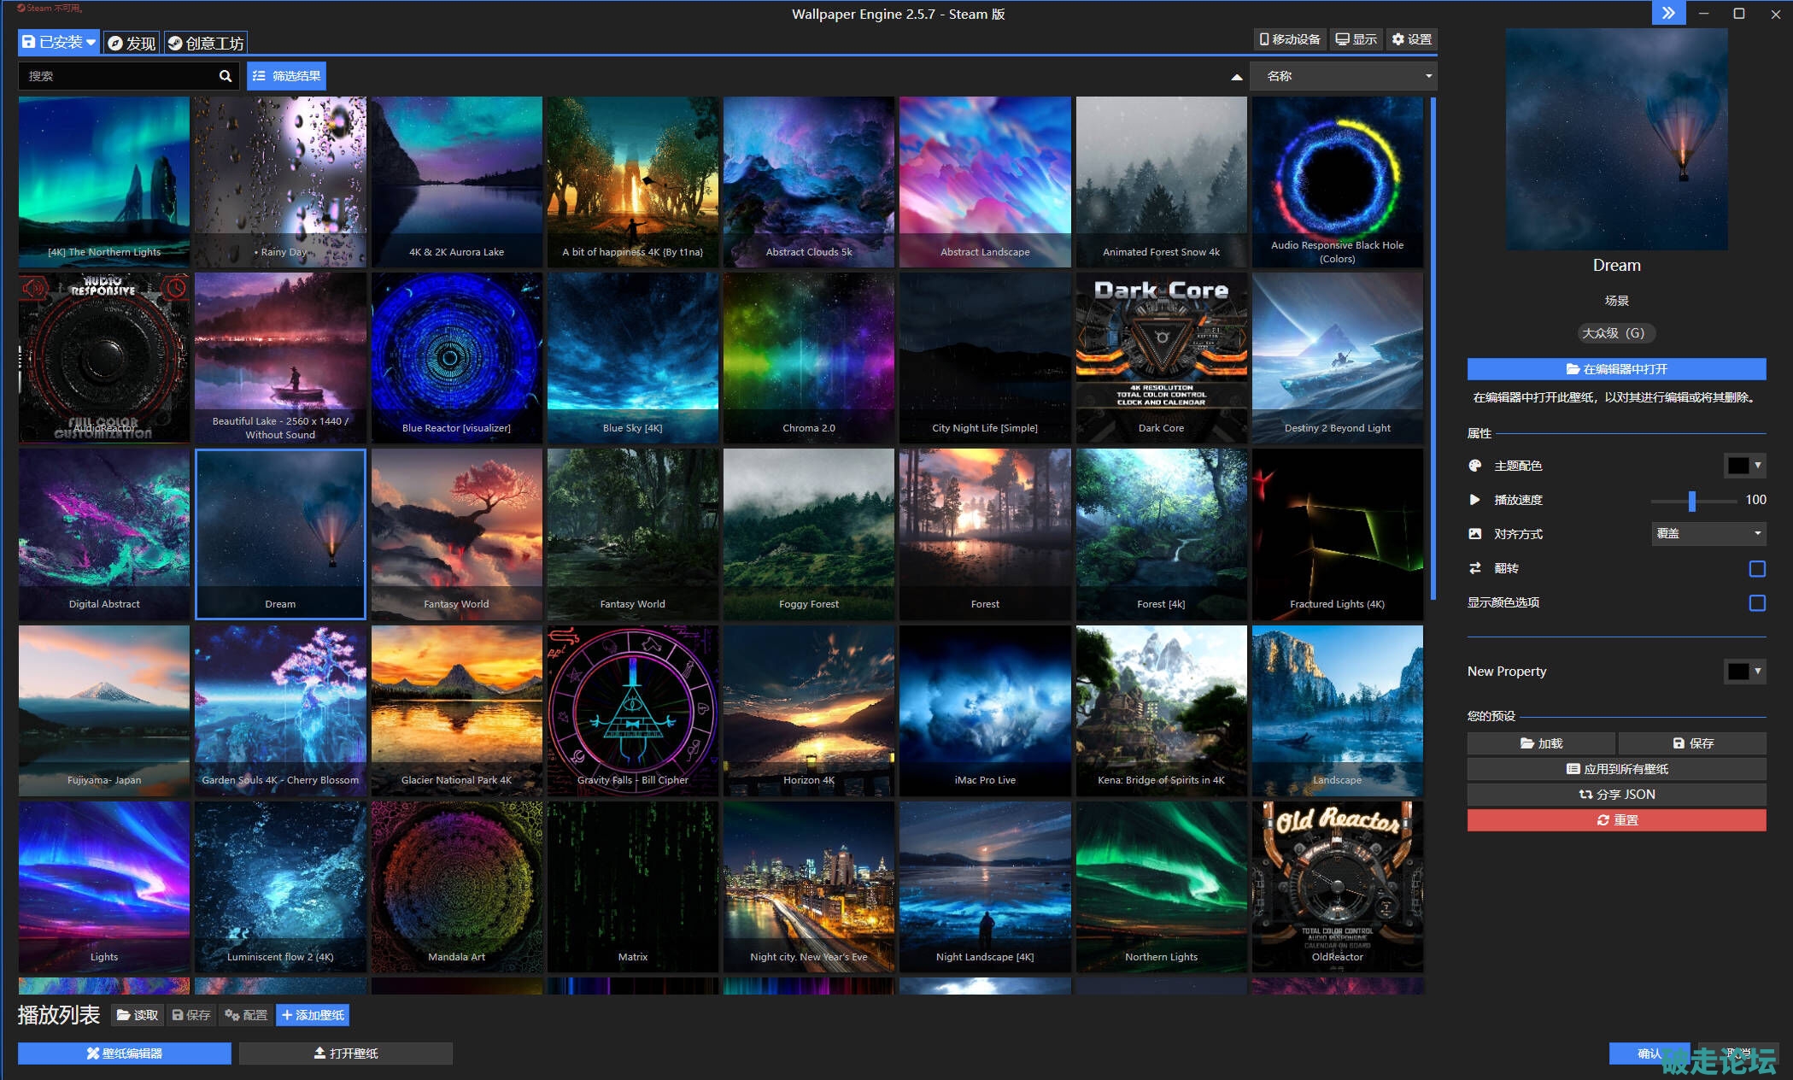Viewport: 1793px width, 1080px height.
Task: Toggle the 筛选结果 filter results button
Action: pyautogui.click(x=287, y=76)
